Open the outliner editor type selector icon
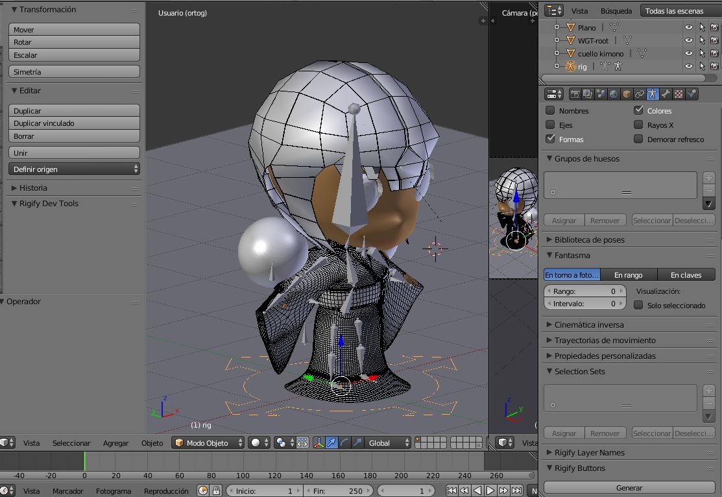 tap(554, 10)
